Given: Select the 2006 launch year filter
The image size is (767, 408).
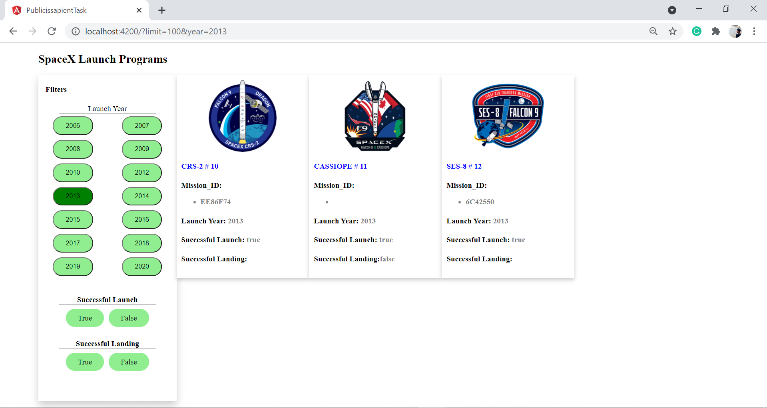Looking at the screenshot, I should (x=73, y=125).
